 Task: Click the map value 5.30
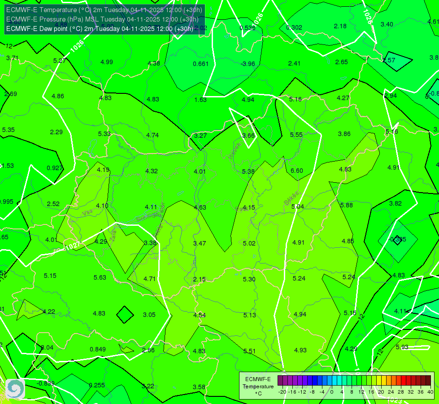click(x=249, y=279)
